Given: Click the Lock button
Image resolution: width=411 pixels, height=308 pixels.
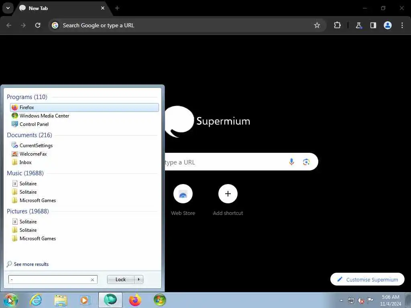Looking at the screenshot, I should click(x=120, y=280).
